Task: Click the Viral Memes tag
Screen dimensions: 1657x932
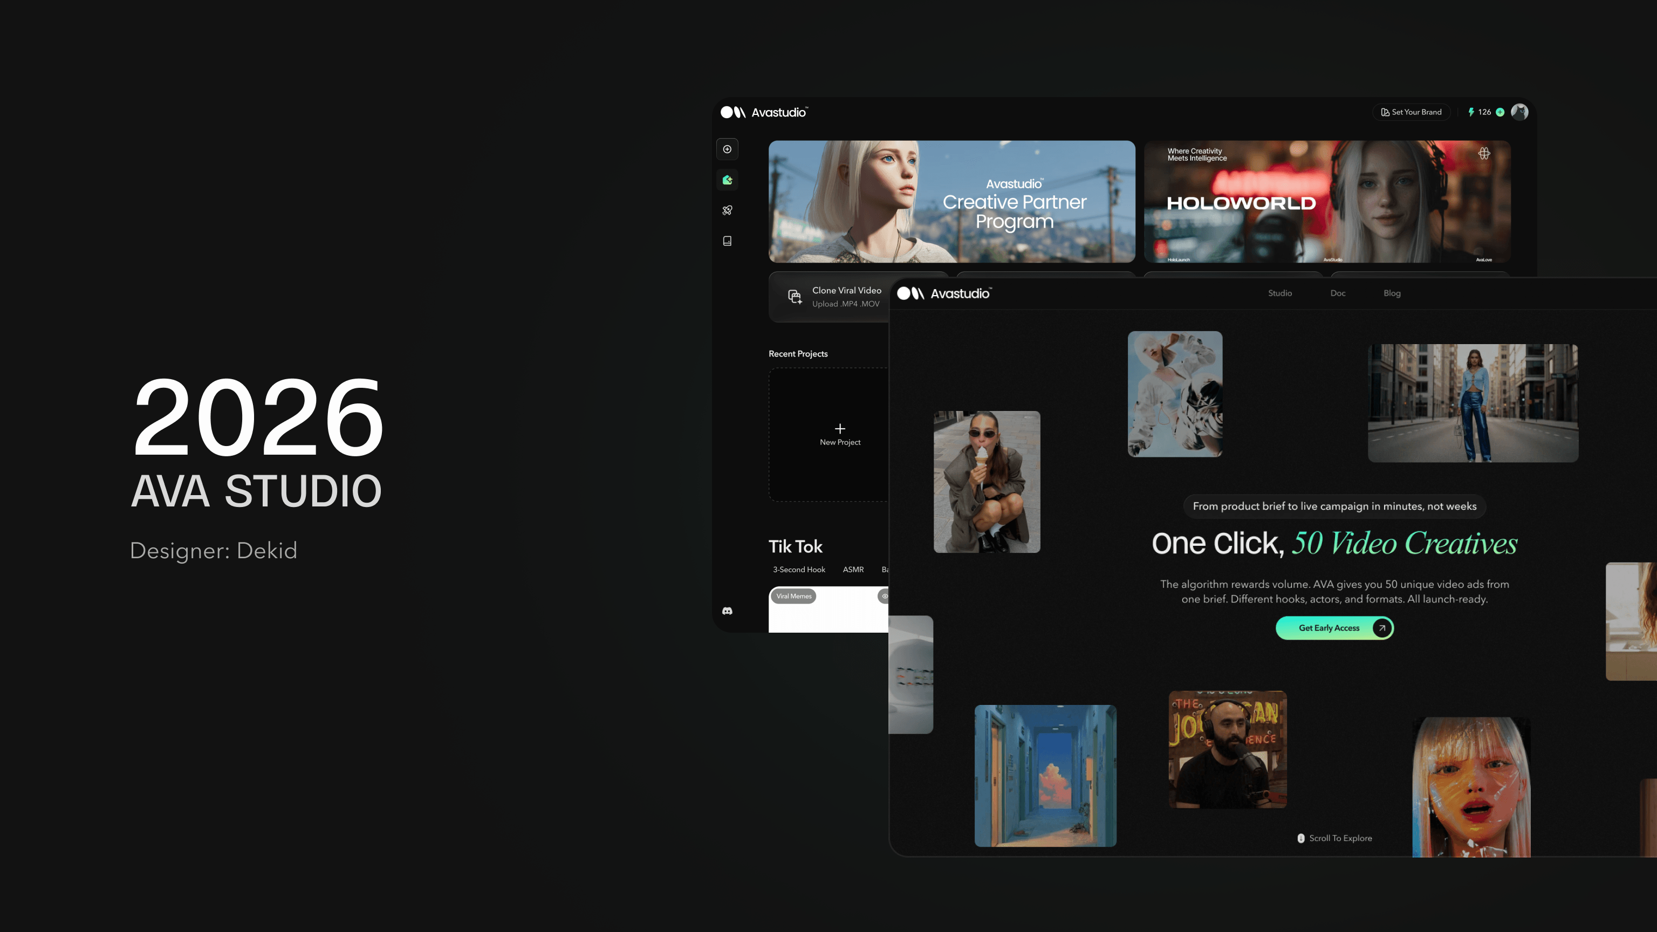Action: [794, 596]
